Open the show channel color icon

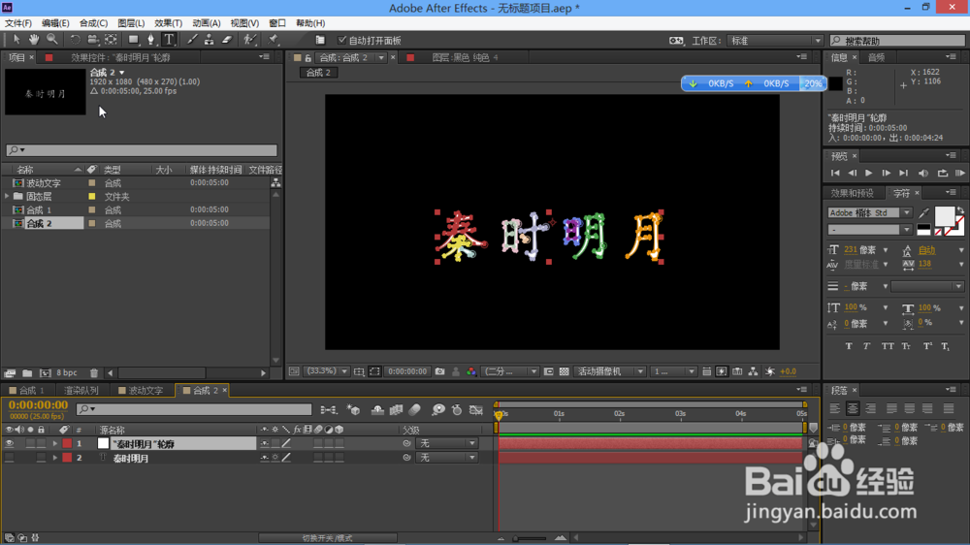coord(471,371)
